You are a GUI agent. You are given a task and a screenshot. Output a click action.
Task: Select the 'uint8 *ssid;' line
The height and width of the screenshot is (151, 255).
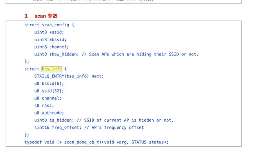49,32
